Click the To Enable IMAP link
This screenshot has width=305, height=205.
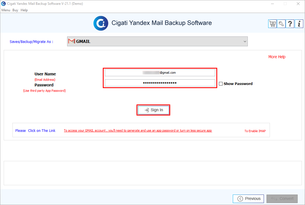click(255, 131)
